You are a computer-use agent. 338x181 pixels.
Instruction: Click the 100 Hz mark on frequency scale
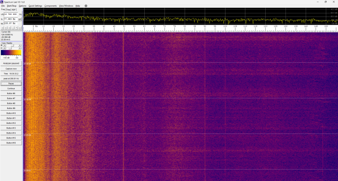tap(225, 26)
